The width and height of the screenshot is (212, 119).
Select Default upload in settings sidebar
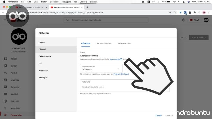click(56, 56)
